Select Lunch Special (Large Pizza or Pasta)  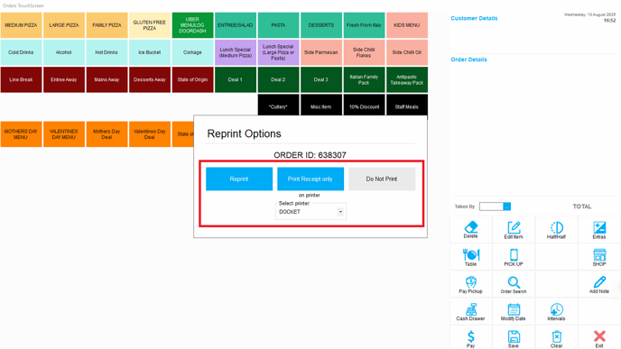pyautogui.click(x=278, y=52)
